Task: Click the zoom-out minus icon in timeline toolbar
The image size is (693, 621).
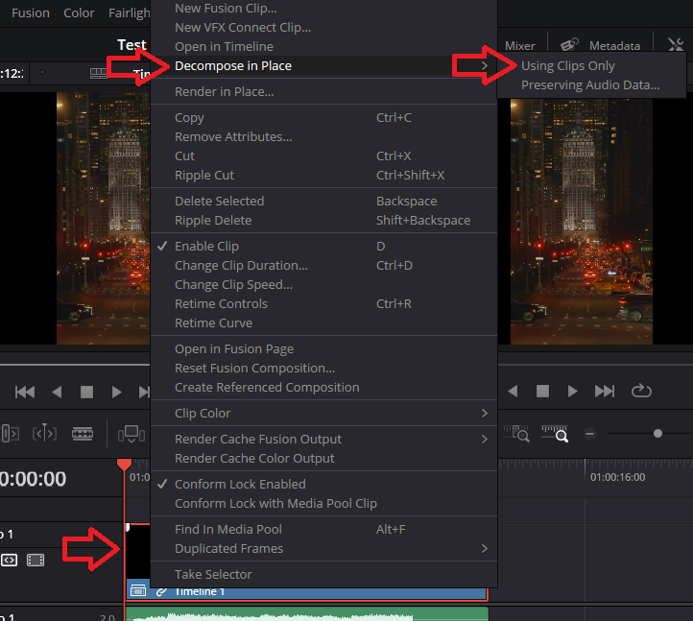Action: [x=589, y=434]
